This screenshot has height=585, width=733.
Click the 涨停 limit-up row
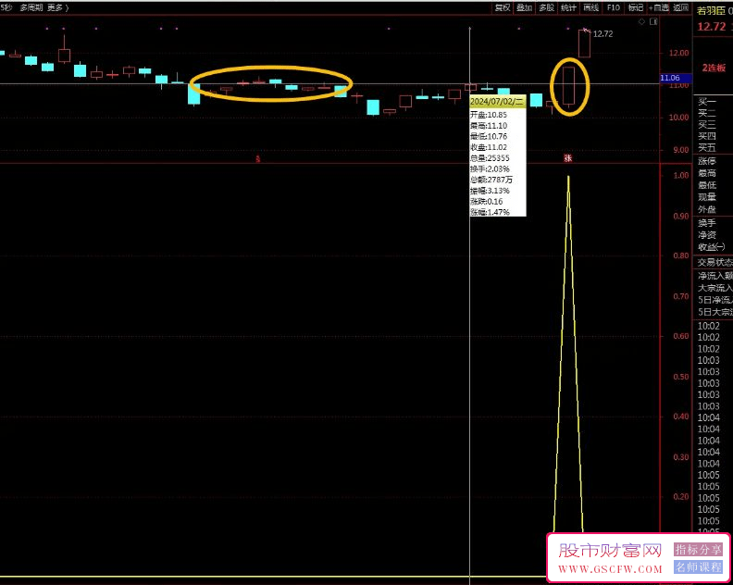[707, 161]
